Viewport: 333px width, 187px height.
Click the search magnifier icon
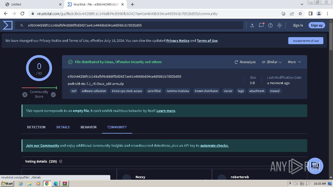(22, 25)
